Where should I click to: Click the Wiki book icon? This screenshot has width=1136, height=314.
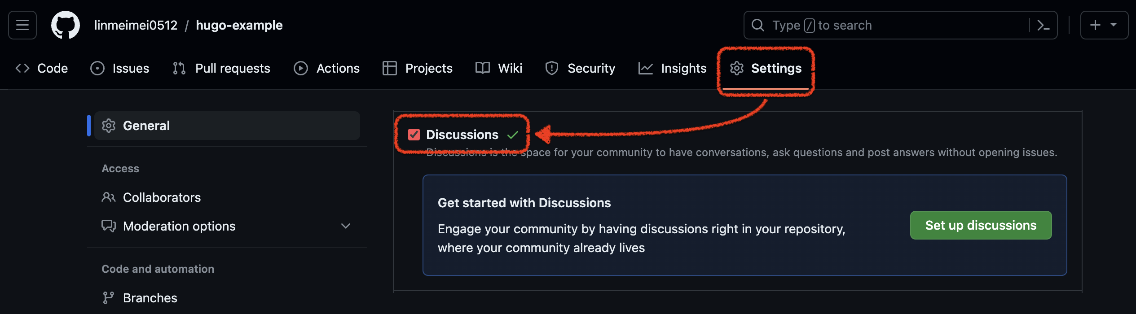[483, 68]
